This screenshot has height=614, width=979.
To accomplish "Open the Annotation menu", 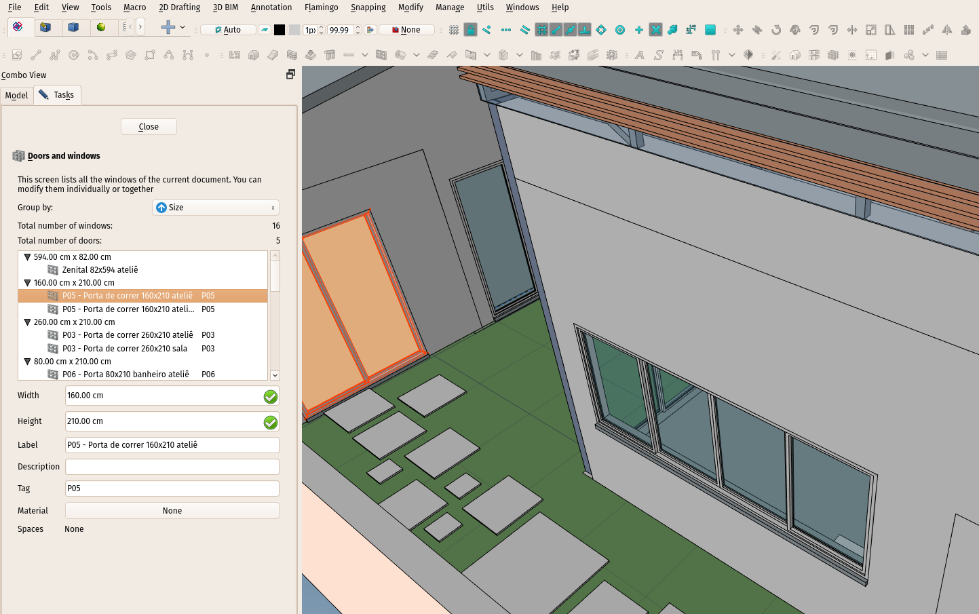I will pos(271,7).
